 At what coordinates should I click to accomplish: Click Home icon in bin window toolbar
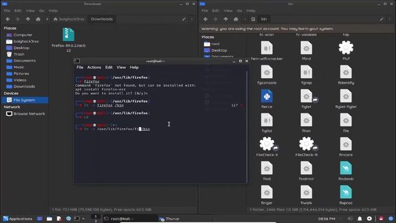[236, 19]
